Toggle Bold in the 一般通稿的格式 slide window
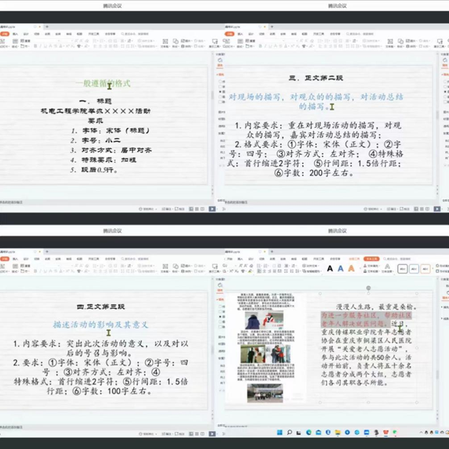 coord(34,46)
